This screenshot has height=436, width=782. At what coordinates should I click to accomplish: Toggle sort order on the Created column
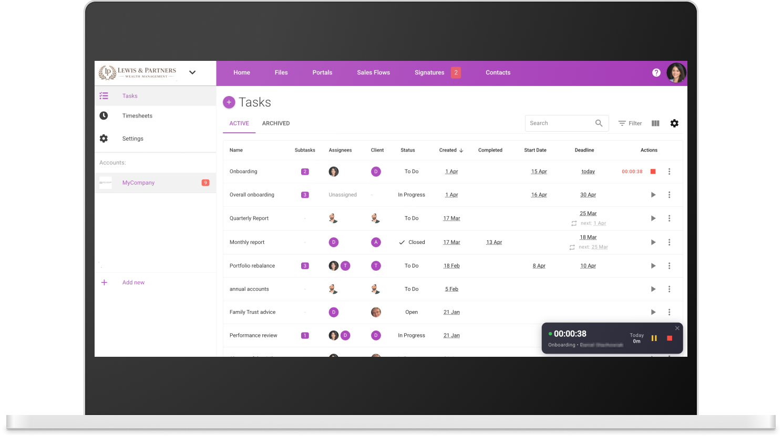[x=451, y=150]
